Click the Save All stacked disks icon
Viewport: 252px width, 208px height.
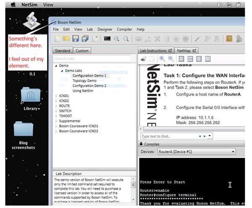point(85,39)
